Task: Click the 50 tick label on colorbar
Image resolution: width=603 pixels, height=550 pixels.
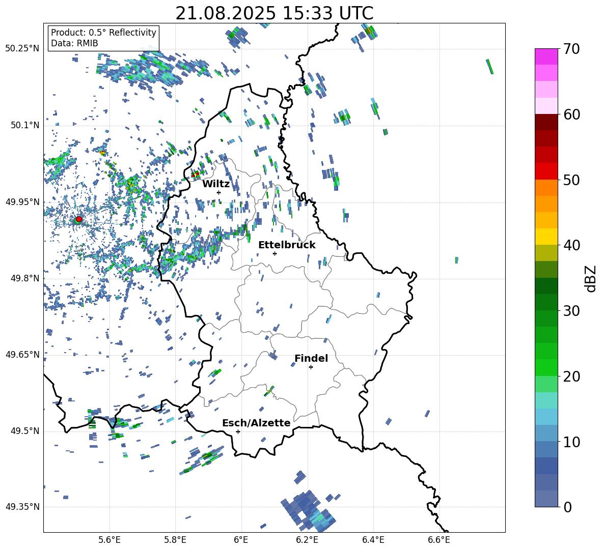Action: (571, 180)
